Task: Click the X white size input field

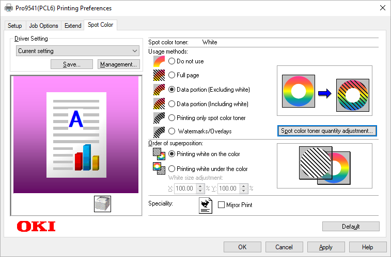Action: [x=185, y=189]
